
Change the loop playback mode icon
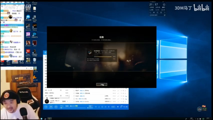pyautogui.click(x=105, y=107)
